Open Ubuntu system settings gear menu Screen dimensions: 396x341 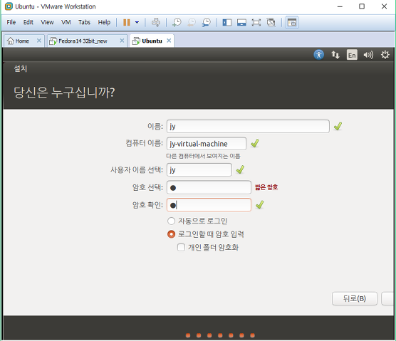pos(385,55)
